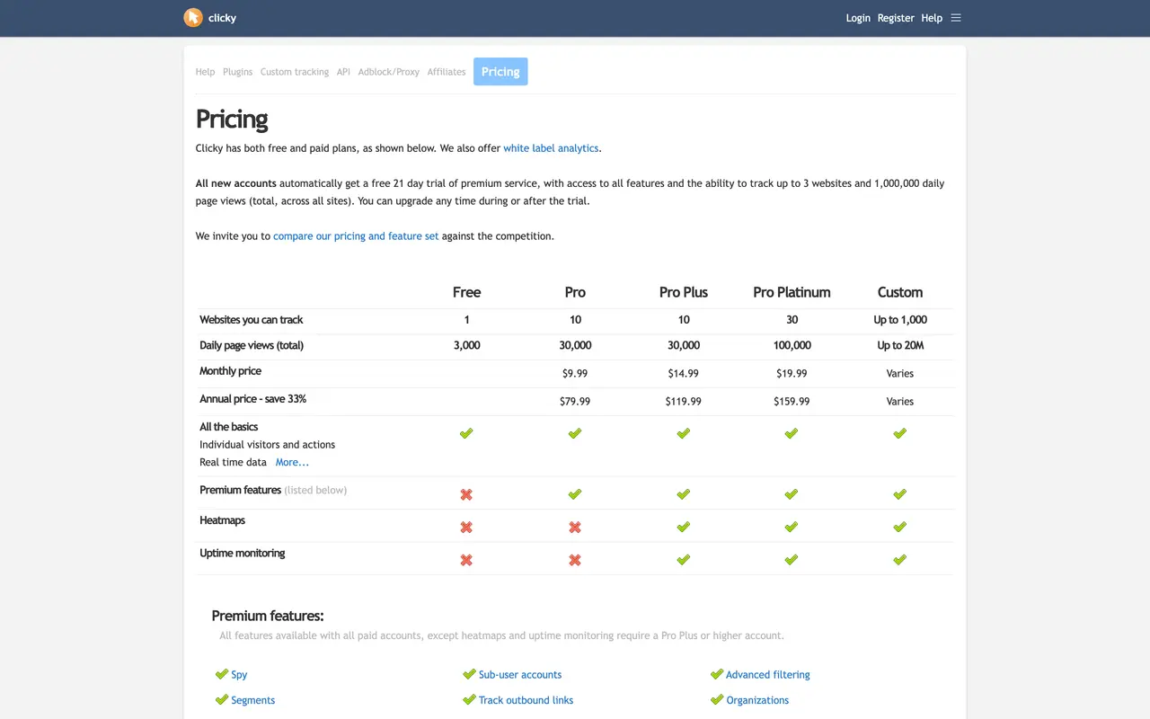Screen dimensions: 1150x719
Task: Open the Organizations feature link
Action: pos(757,700)
